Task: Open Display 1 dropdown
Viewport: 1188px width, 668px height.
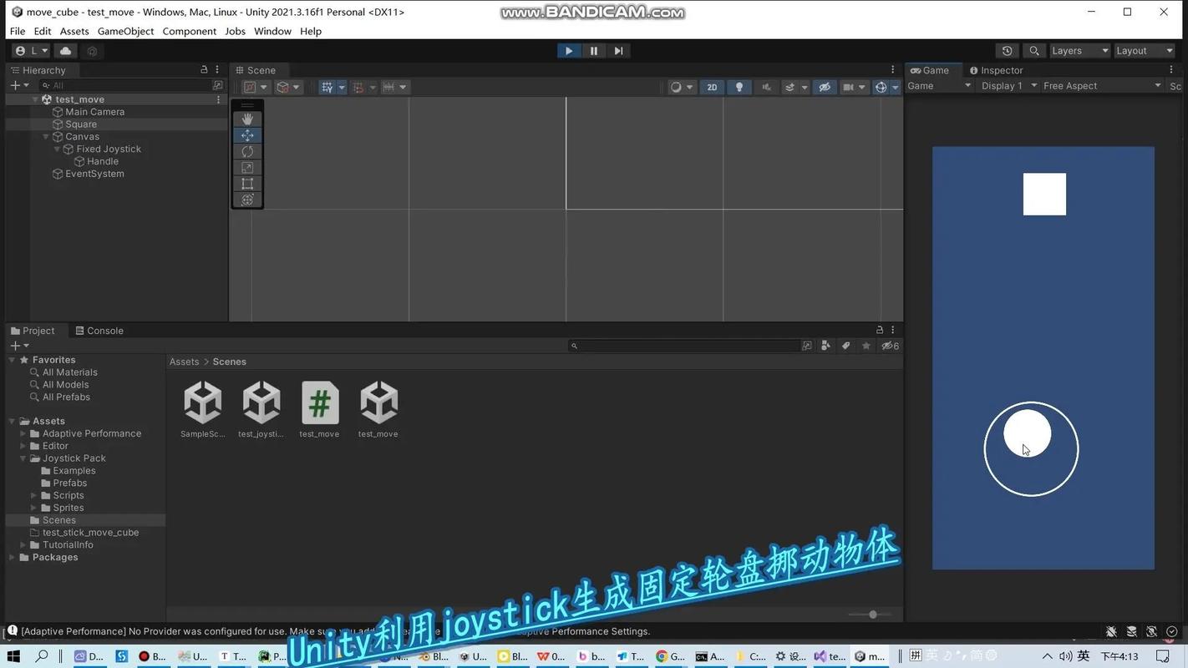Action: coord(1009,86)
